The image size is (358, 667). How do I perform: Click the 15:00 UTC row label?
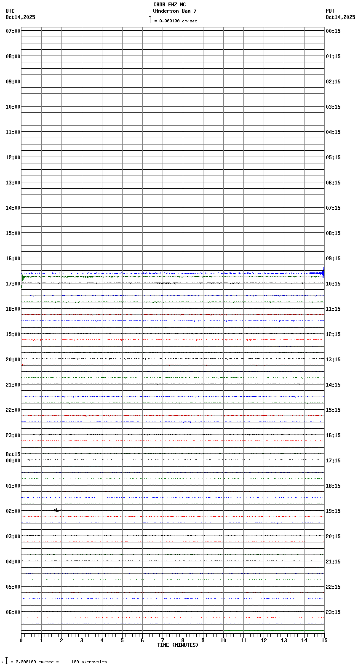coord(13,233)
